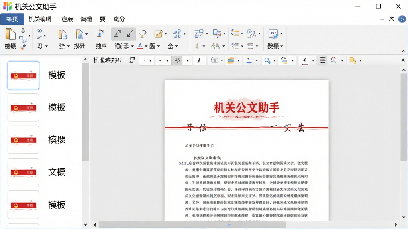Click the document horizontal scrollbar thumb
Image resolution: width=408 pixels, height=229 pixels.
click(x=192, y=225)
